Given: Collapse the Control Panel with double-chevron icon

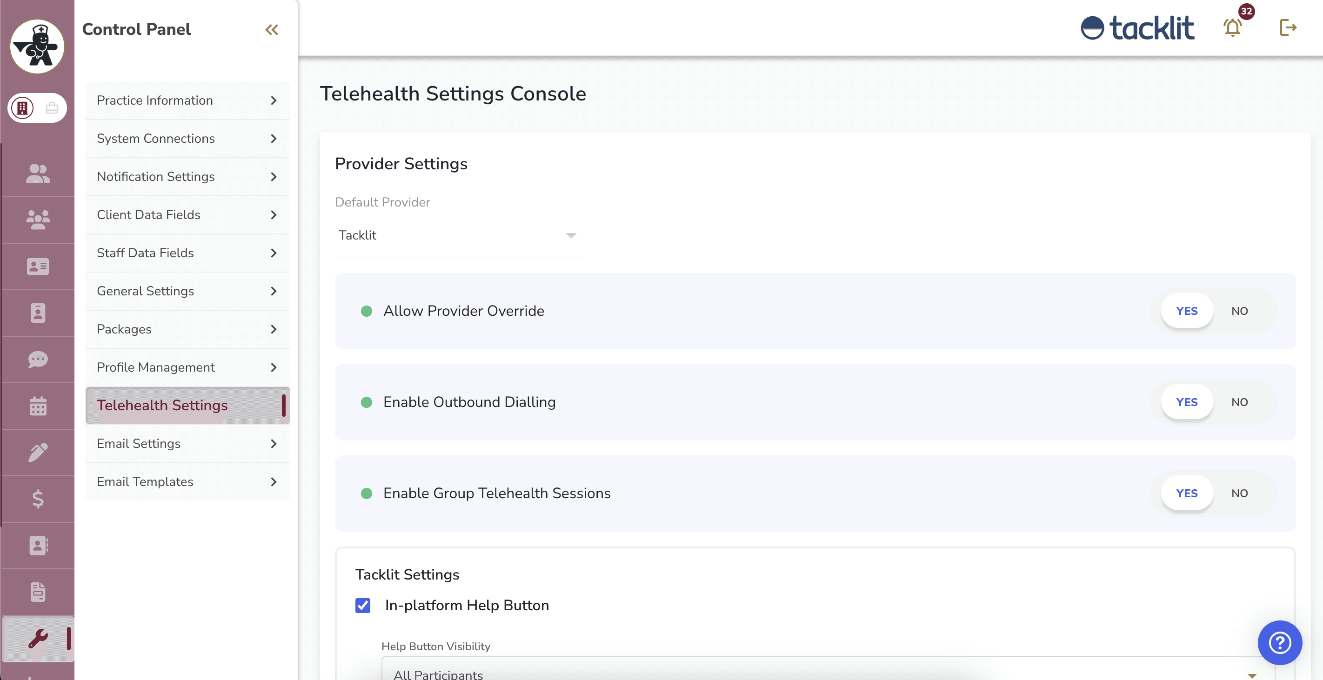Looking at the screenshot, I should click(272, 30).
